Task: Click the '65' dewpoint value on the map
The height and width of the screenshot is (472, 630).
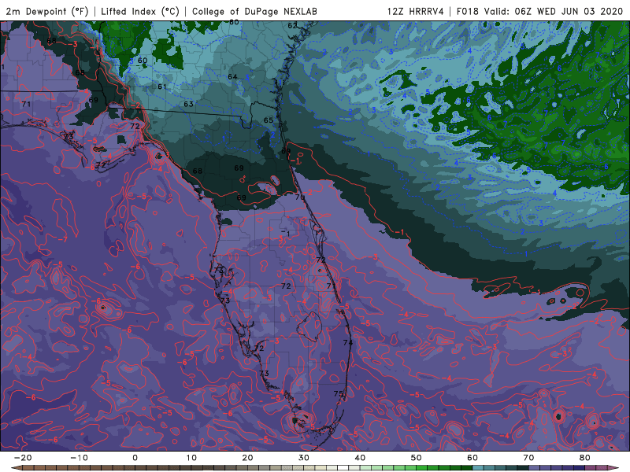Action: (269, 120)
